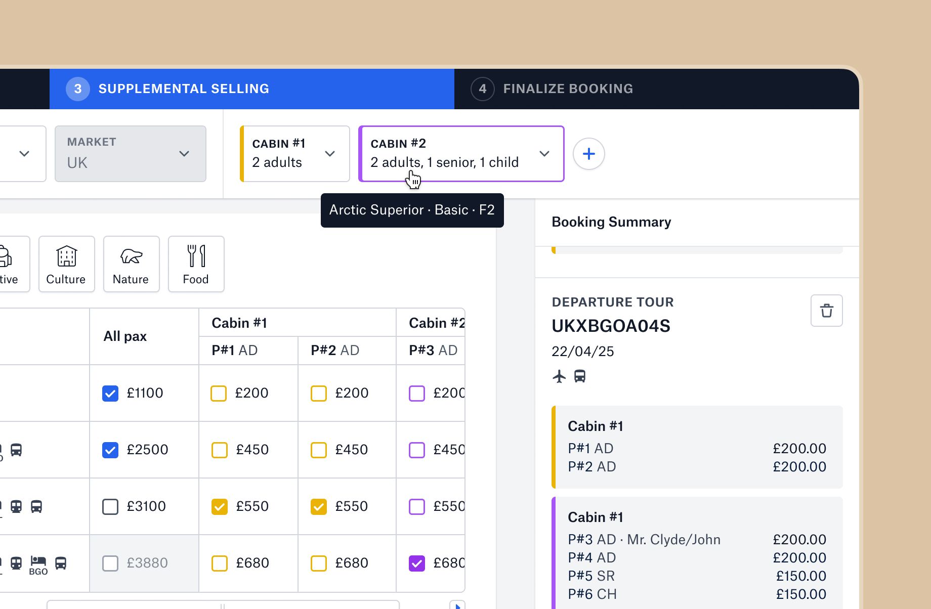Click the Cabin #1 table column header
Image resolution: width=931 pixels, height=609 pixels.
298,323
